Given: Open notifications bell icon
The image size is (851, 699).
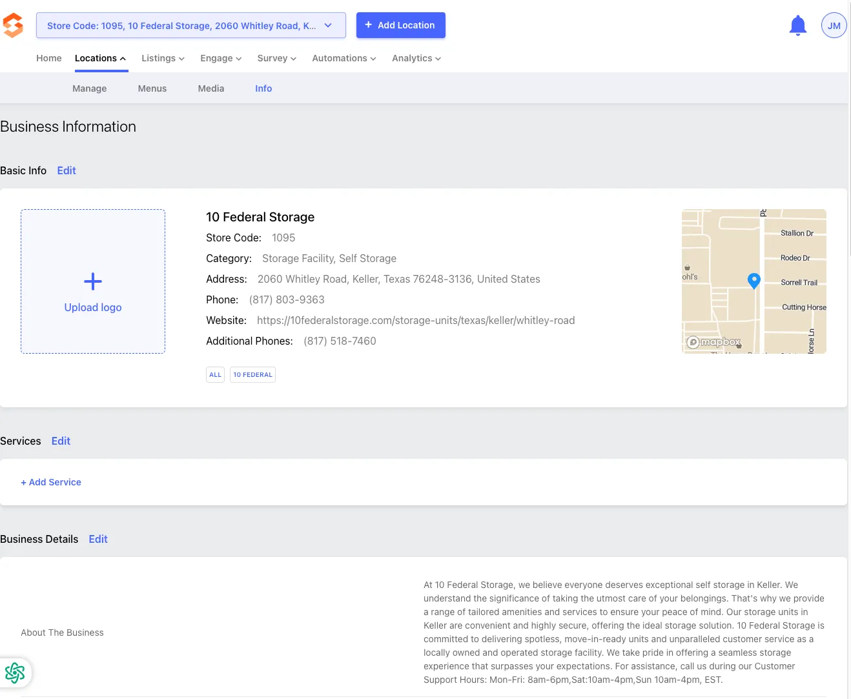Looking at the screenshot, I should click(798, 25).
